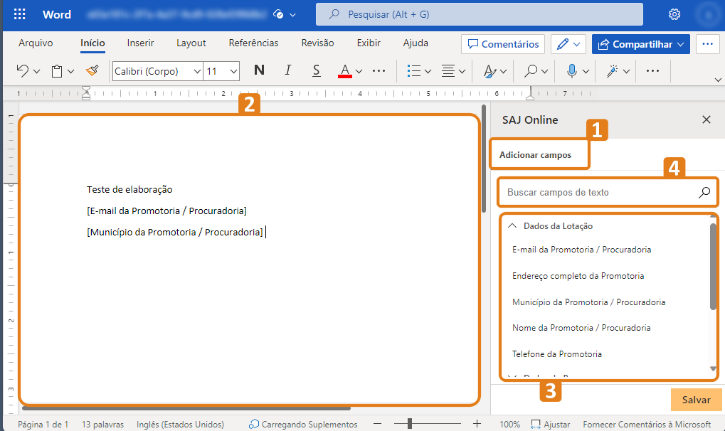Switch to the Inserir ribbon tab
The width and height of the screenshot is (725, 431).
click(140, 43)
